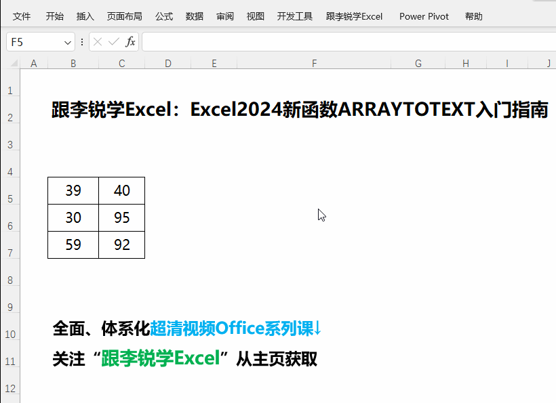This screenshot has height=403, width=556.
Task: Select column E header
Action: (214, 64)
